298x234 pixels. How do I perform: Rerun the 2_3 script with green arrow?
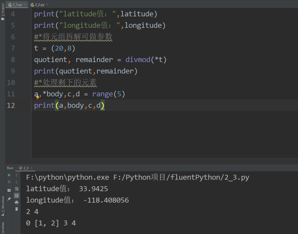click(9, 175)
